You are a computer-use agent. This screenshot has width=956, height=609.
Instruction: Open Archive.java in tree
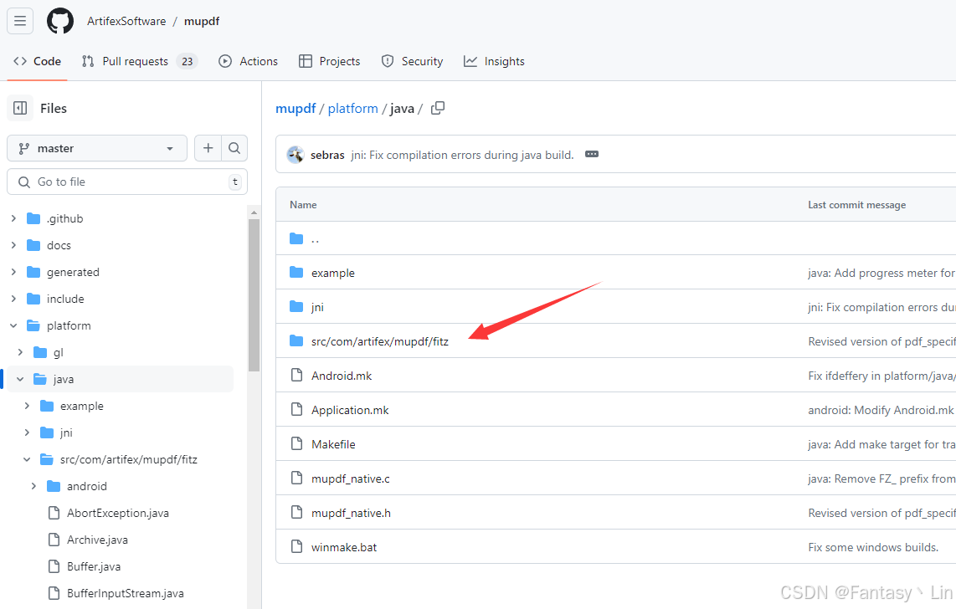coord(98,540)
